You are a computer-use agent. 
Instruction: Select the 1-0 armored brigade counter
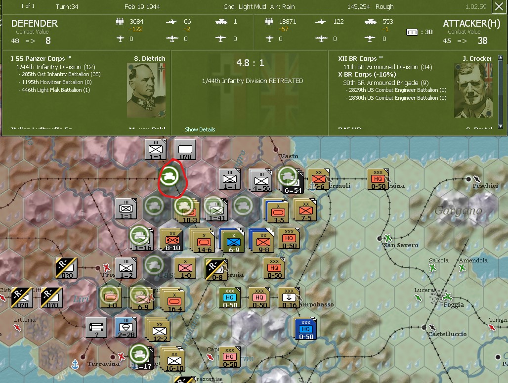point(185,268)
